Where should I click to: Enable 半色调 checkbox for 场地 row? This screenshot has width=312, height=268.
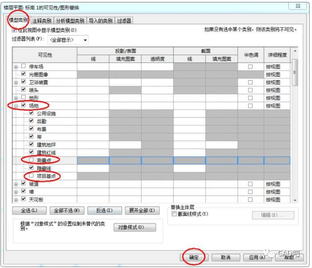[250, 106]
